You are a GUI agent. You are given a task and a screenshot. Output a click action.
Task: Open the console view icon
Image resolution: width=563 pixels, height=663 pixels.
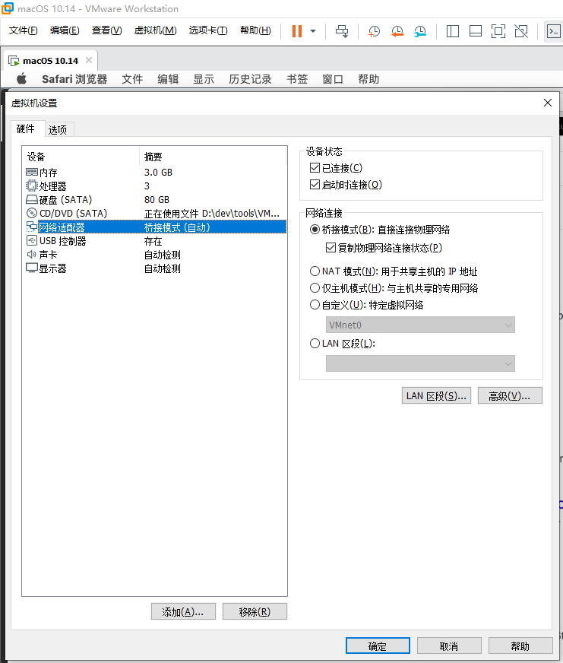(x=554, y=31)
